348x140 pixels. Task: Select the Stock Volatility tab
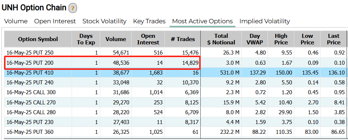(x=104, y=21)
